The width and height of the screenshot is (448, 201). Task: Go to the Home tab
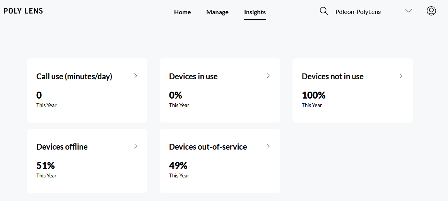(x=182, y=12)
